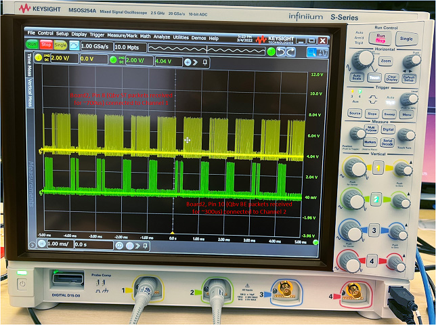This screenshot has height=325, width=436.
Task: Open the Control menu
Action: 45,33
